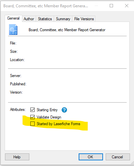Viewport: 134px width, 166px height.
Task: Select the Summary tab
Action: tap(63, 19)
